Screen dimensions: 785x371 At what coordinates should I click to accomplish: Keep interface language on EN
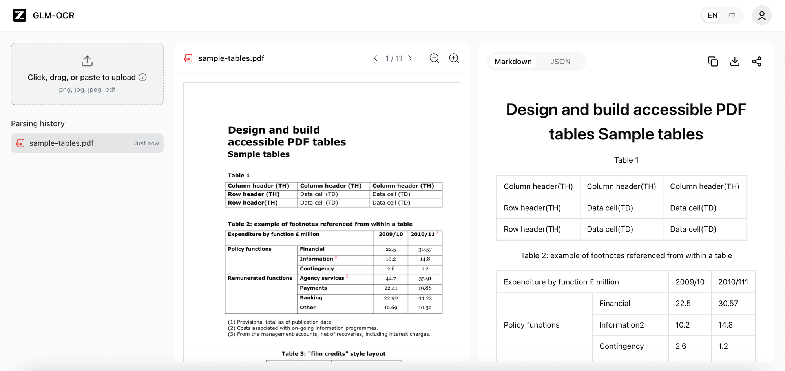(711, 15)
